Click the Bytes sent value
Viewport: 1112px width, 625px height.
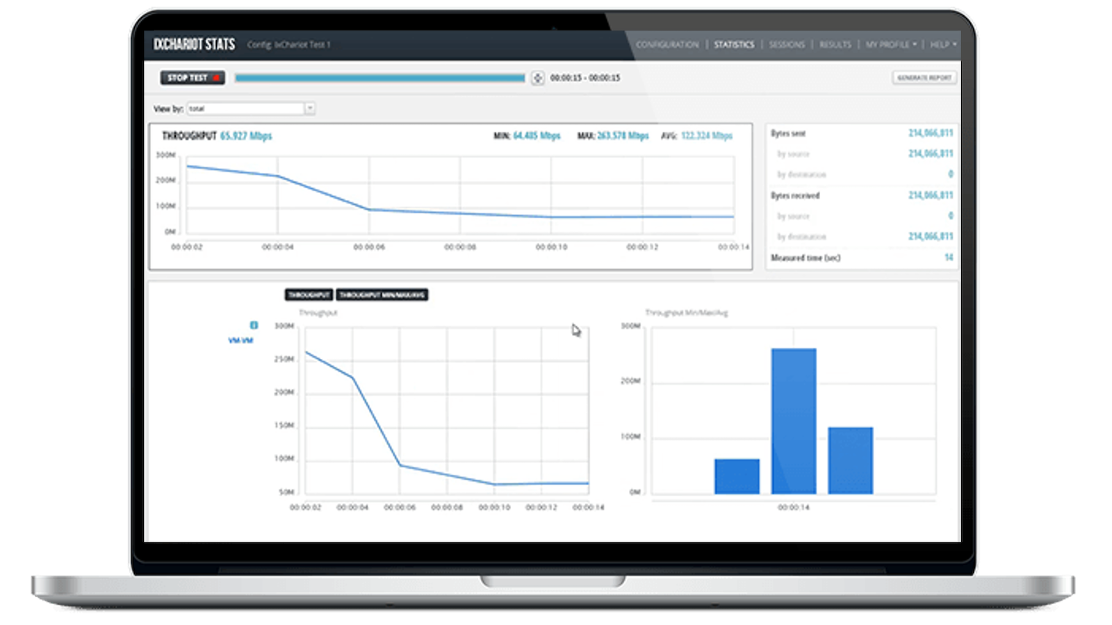[x=931, y=133]
